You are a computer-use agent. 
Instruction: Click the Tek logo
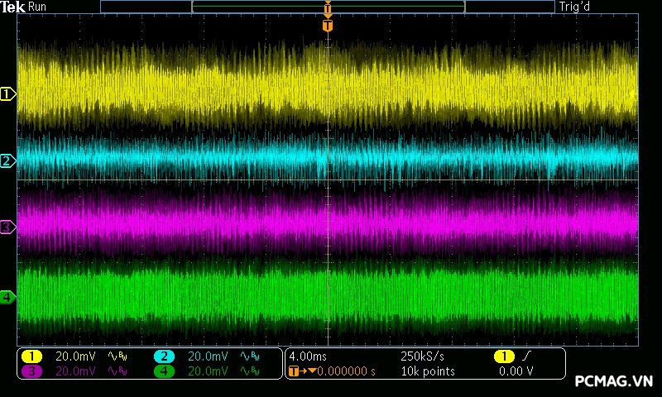13,7
